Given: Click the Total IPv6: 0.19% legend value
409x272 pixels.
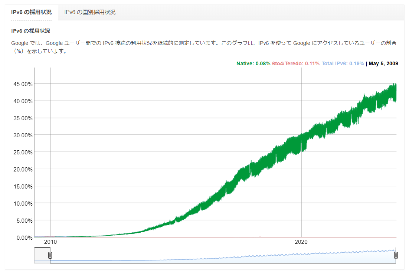Looking at the screenshot, I should [x=343, y=63].
